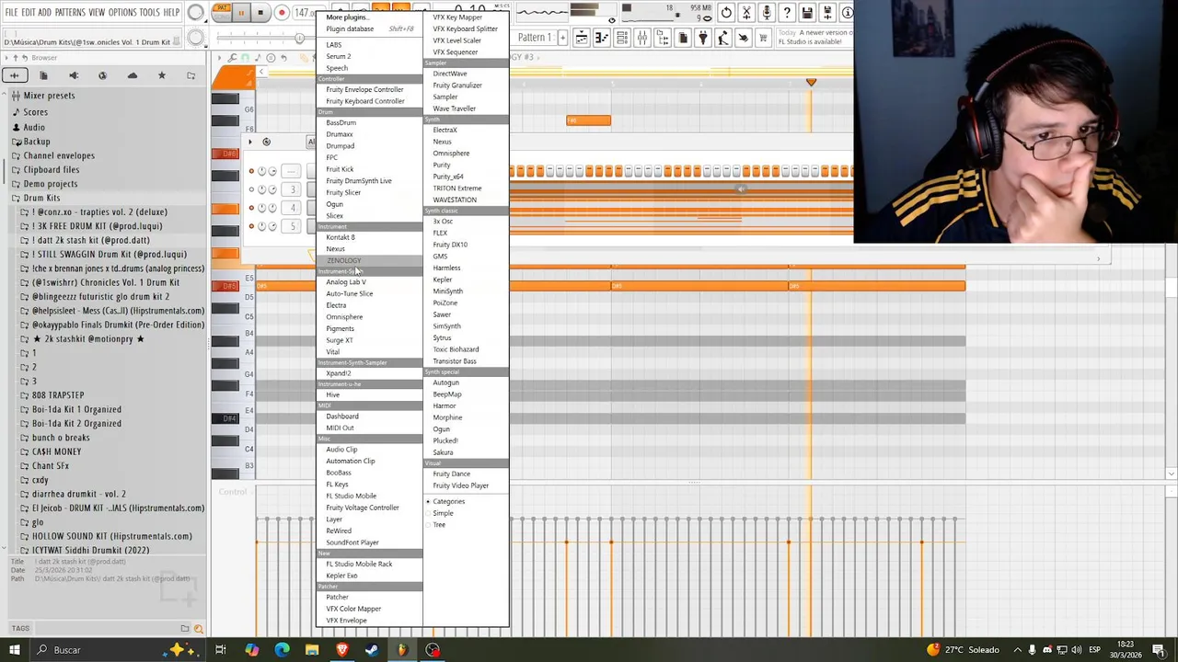The image size is (1178, 662).
Task: Expand the CA$H MONEY folder
Action: pos(56,451)
